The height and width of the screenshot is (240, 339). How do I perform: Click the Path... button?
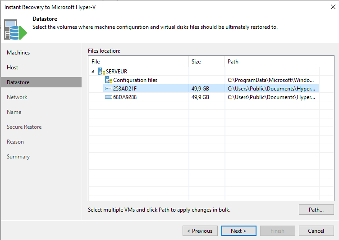click(316, 209)
